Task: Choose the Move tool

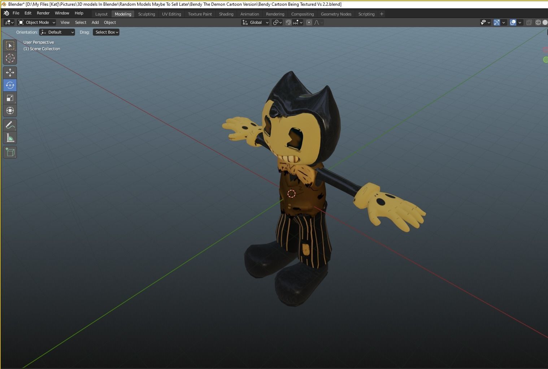Action: point(10,73)
